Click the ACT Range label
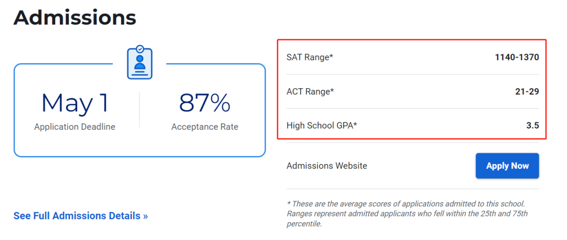The width and height of the screenshot is (567, 240). point(310,91)
